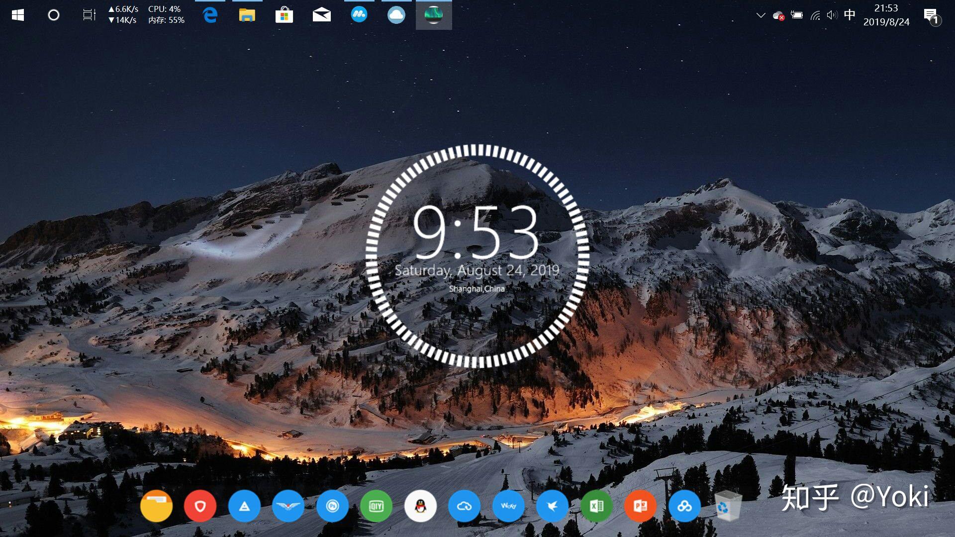Open the yellow file folder dock icon
This screenshot has height=537, width=955.
pos(156,506)
